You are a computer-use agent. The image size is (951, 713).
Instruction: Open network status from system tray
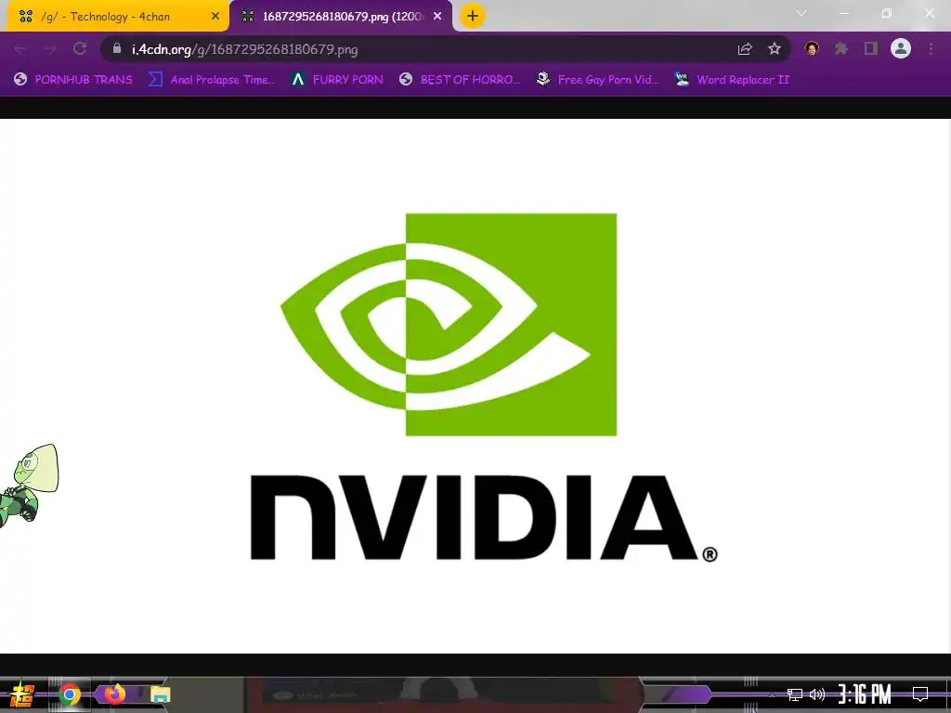[x=795, y=694]
